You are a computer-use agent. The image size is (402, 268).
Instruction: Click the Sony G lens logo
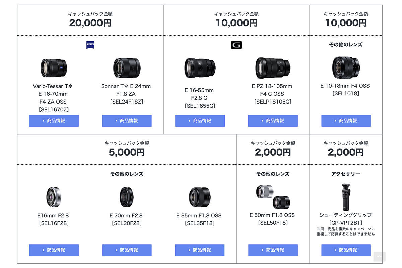coord(236,45)
